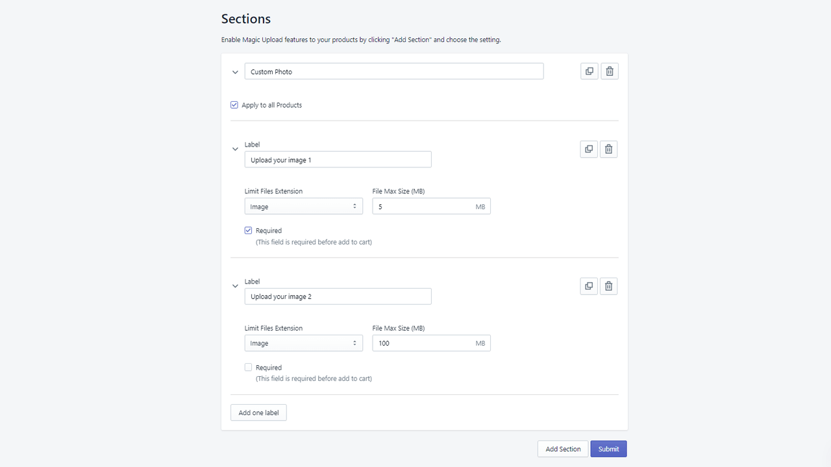Delete the 'Upload your image 2' label

608,286
